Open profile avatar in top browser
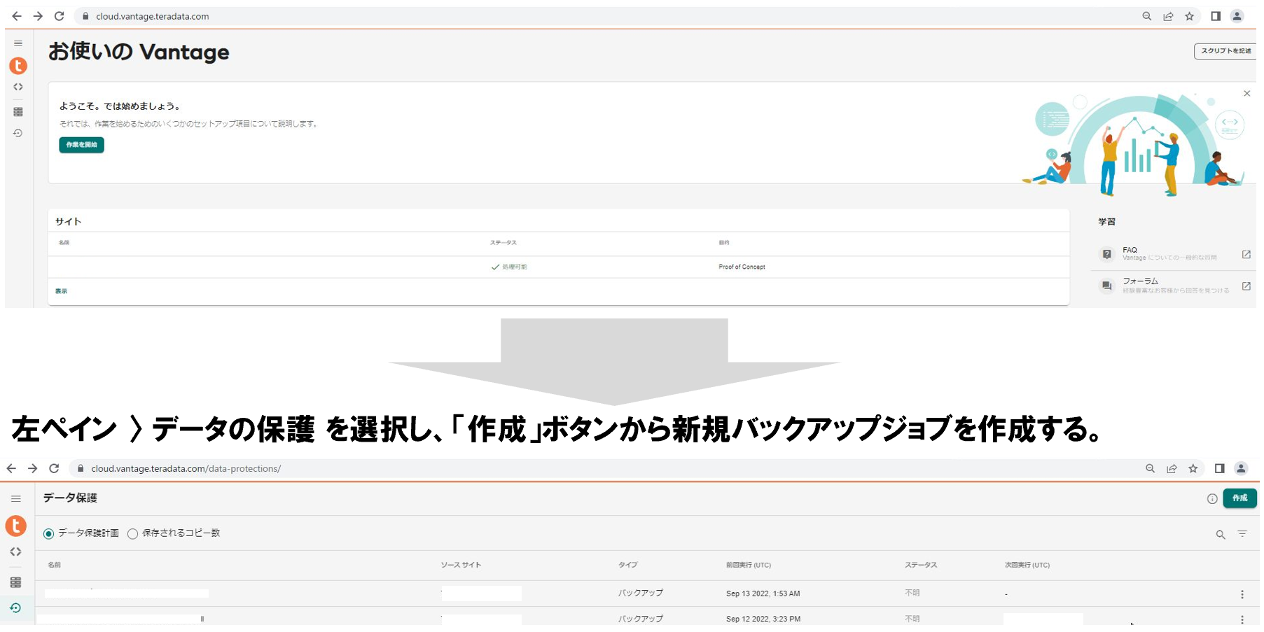This screenshot has width=1264, height=632. [x=1237, y=16]
